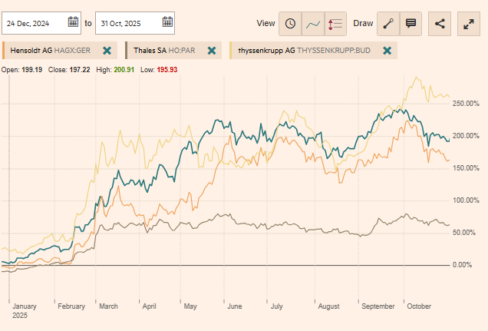Select the draw trend line tool
Image resolution: width=488 pixels, height=331 pixels.
(388, 23)
